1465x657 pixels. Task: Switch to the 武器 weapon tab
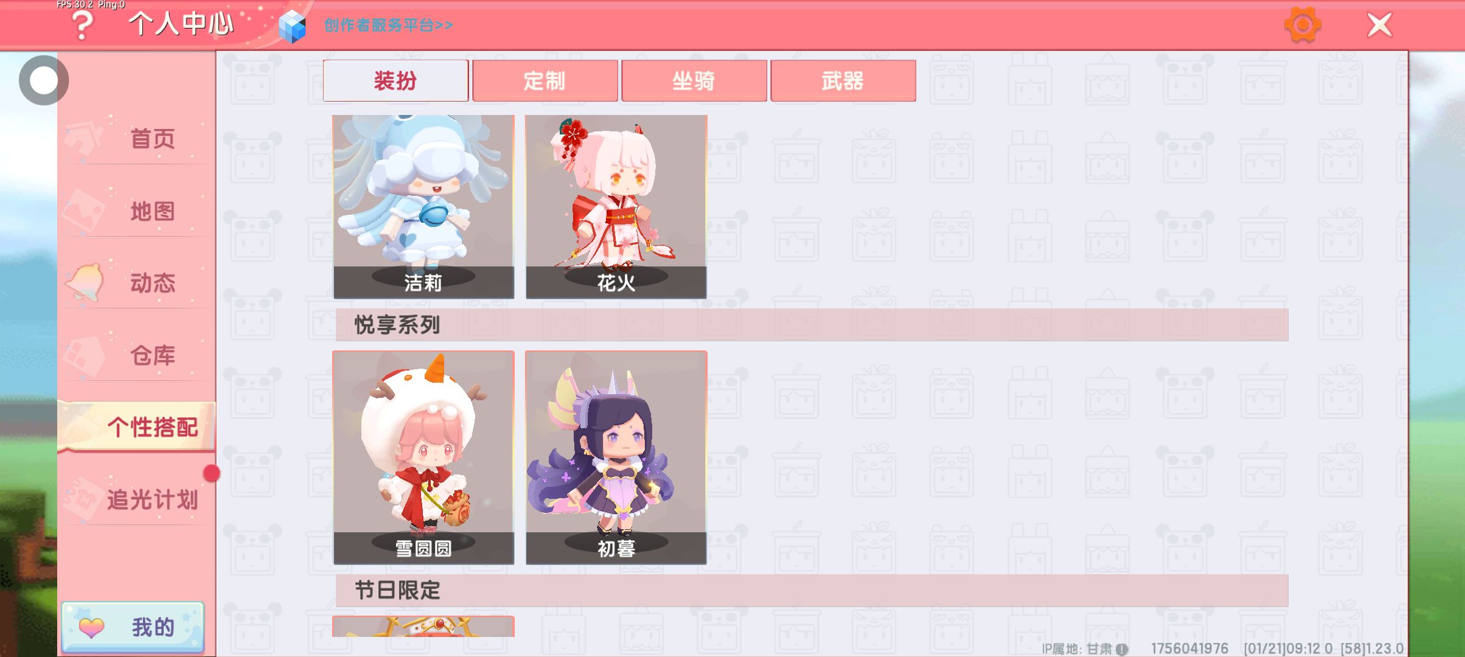(843, 80)
